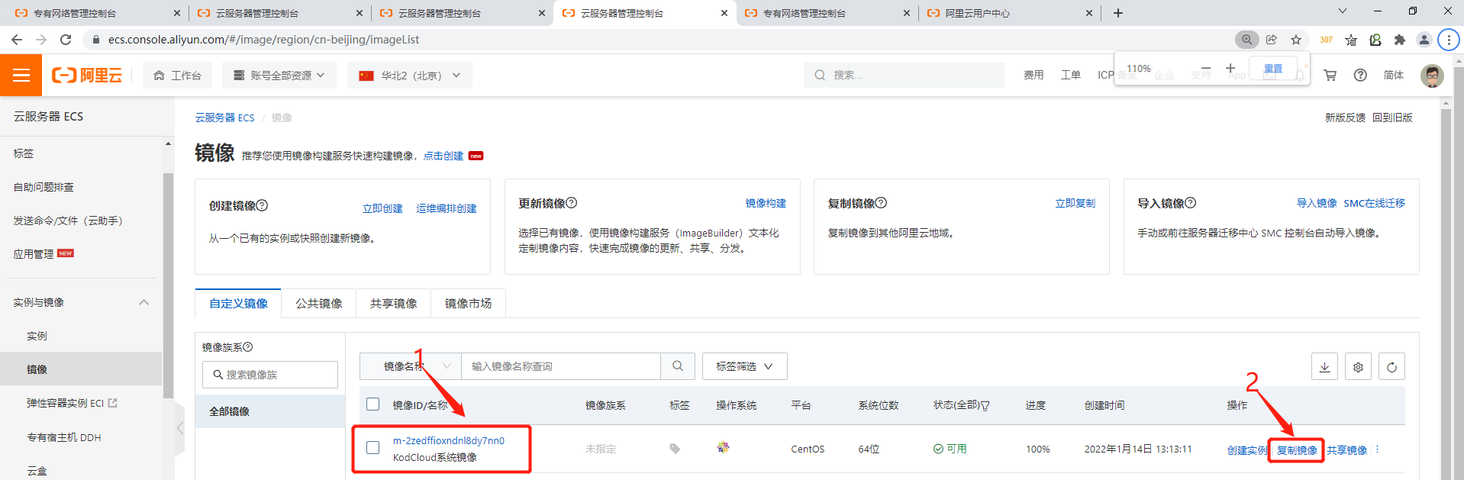Show help for 创建镜像 card
The image size is (1464, 480).
(262, 205)
